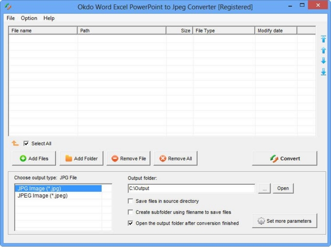Click the Remove File button
The height and width of the screenshot is (251, 331).
point(129,158)
